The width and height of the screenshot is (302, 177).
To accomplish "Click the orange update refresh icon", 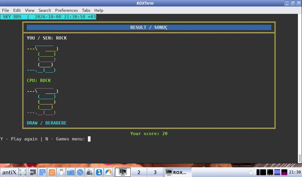I will pos(52,172).
